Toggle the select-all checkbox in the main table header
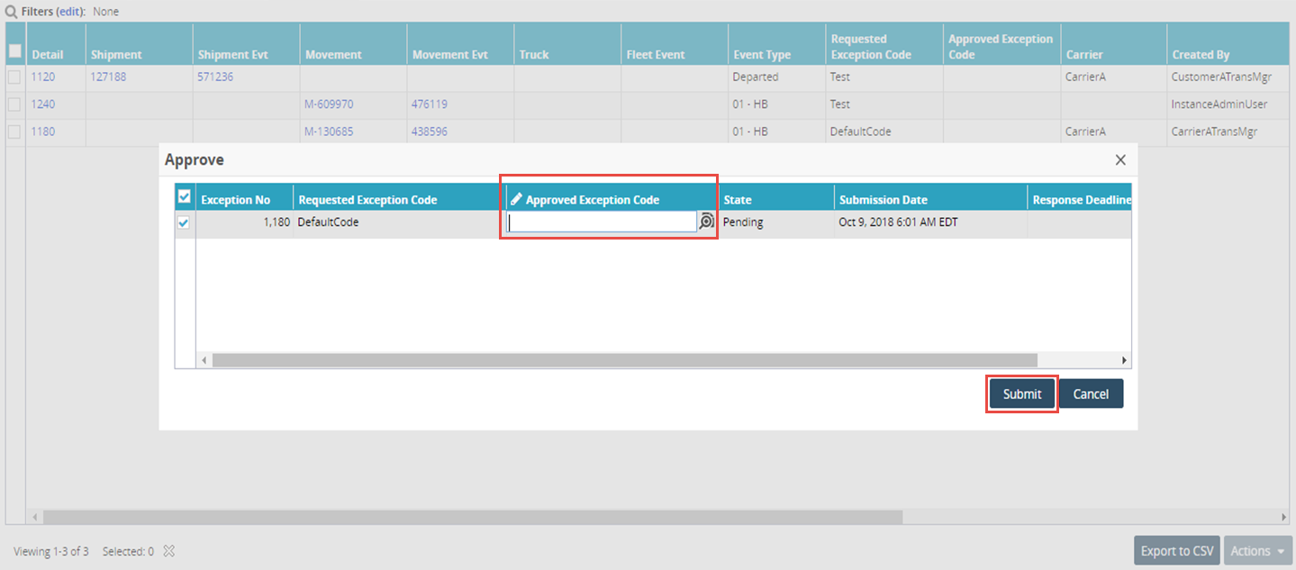Screen dimensions: 1296x570 point(14,51)
